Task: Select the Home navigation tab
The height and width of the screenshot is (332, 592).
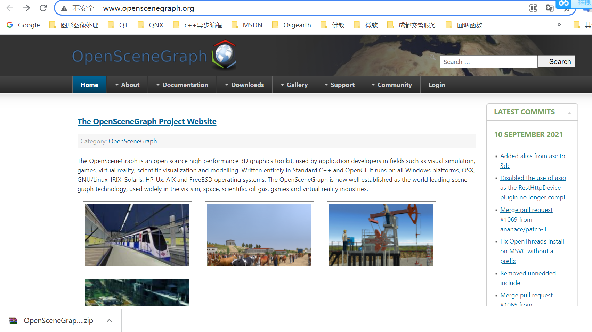Action: click(89, 85)
